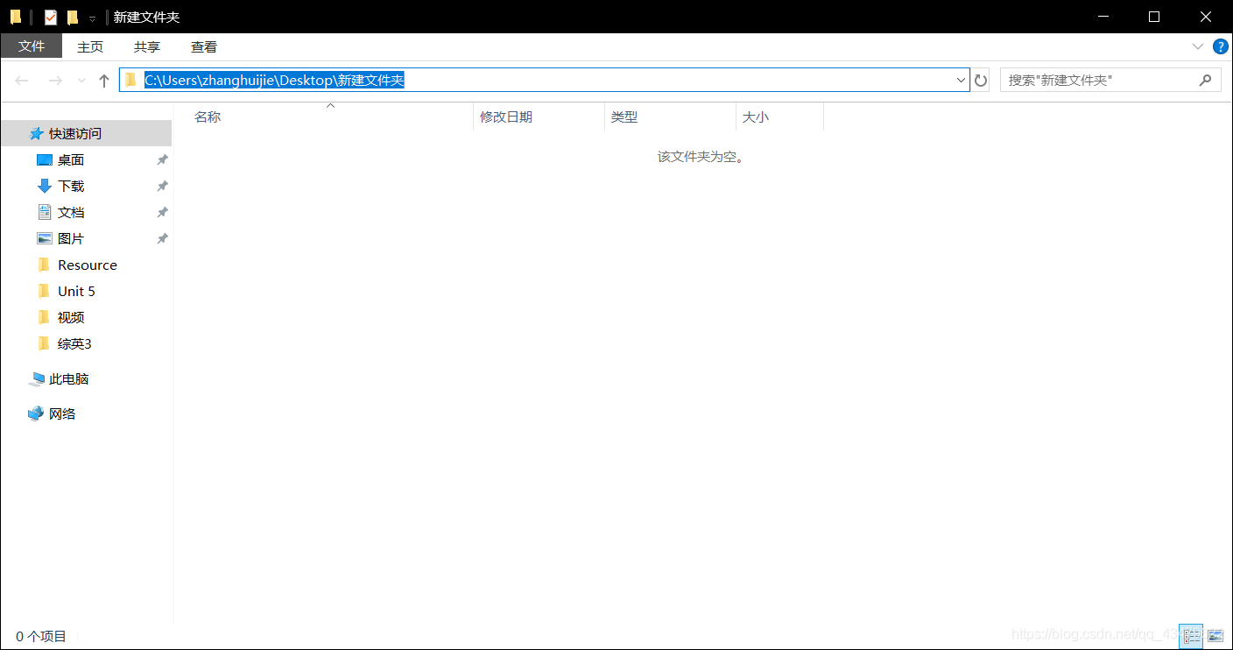Click the address bar path field

pos(545,80)
